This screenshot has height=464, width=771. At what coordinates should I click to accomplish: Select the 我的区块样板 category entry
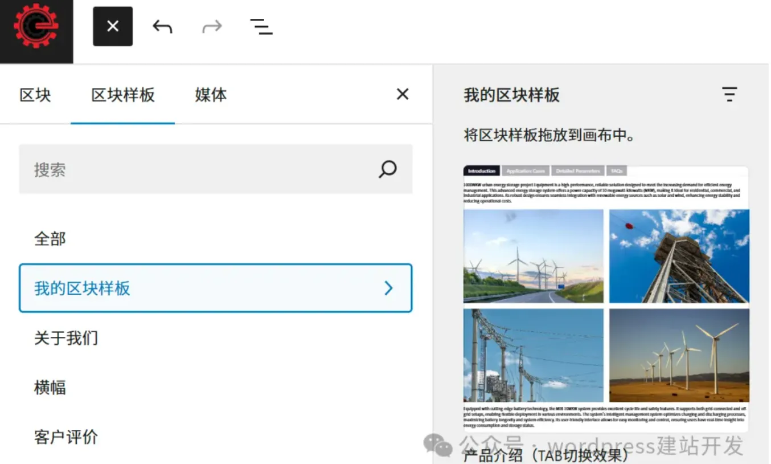83,288
